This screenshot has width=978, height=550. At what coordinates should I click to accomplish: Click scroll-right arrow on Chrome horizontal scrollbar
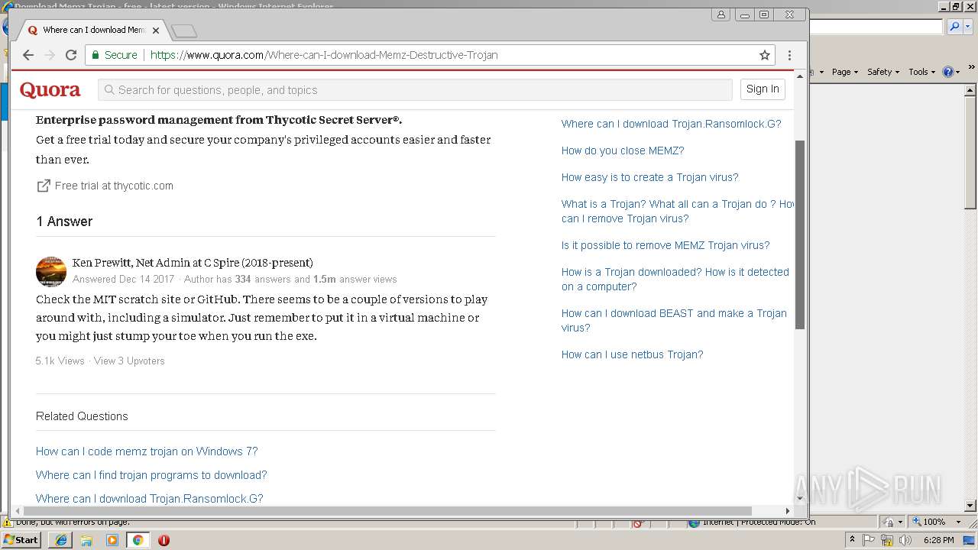788,511
